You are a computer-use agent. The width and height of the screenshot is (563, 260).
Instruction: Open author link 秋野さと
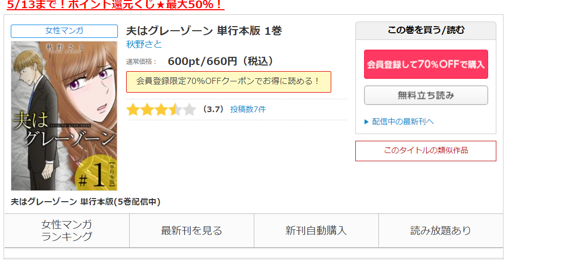[x=144, y=44]
